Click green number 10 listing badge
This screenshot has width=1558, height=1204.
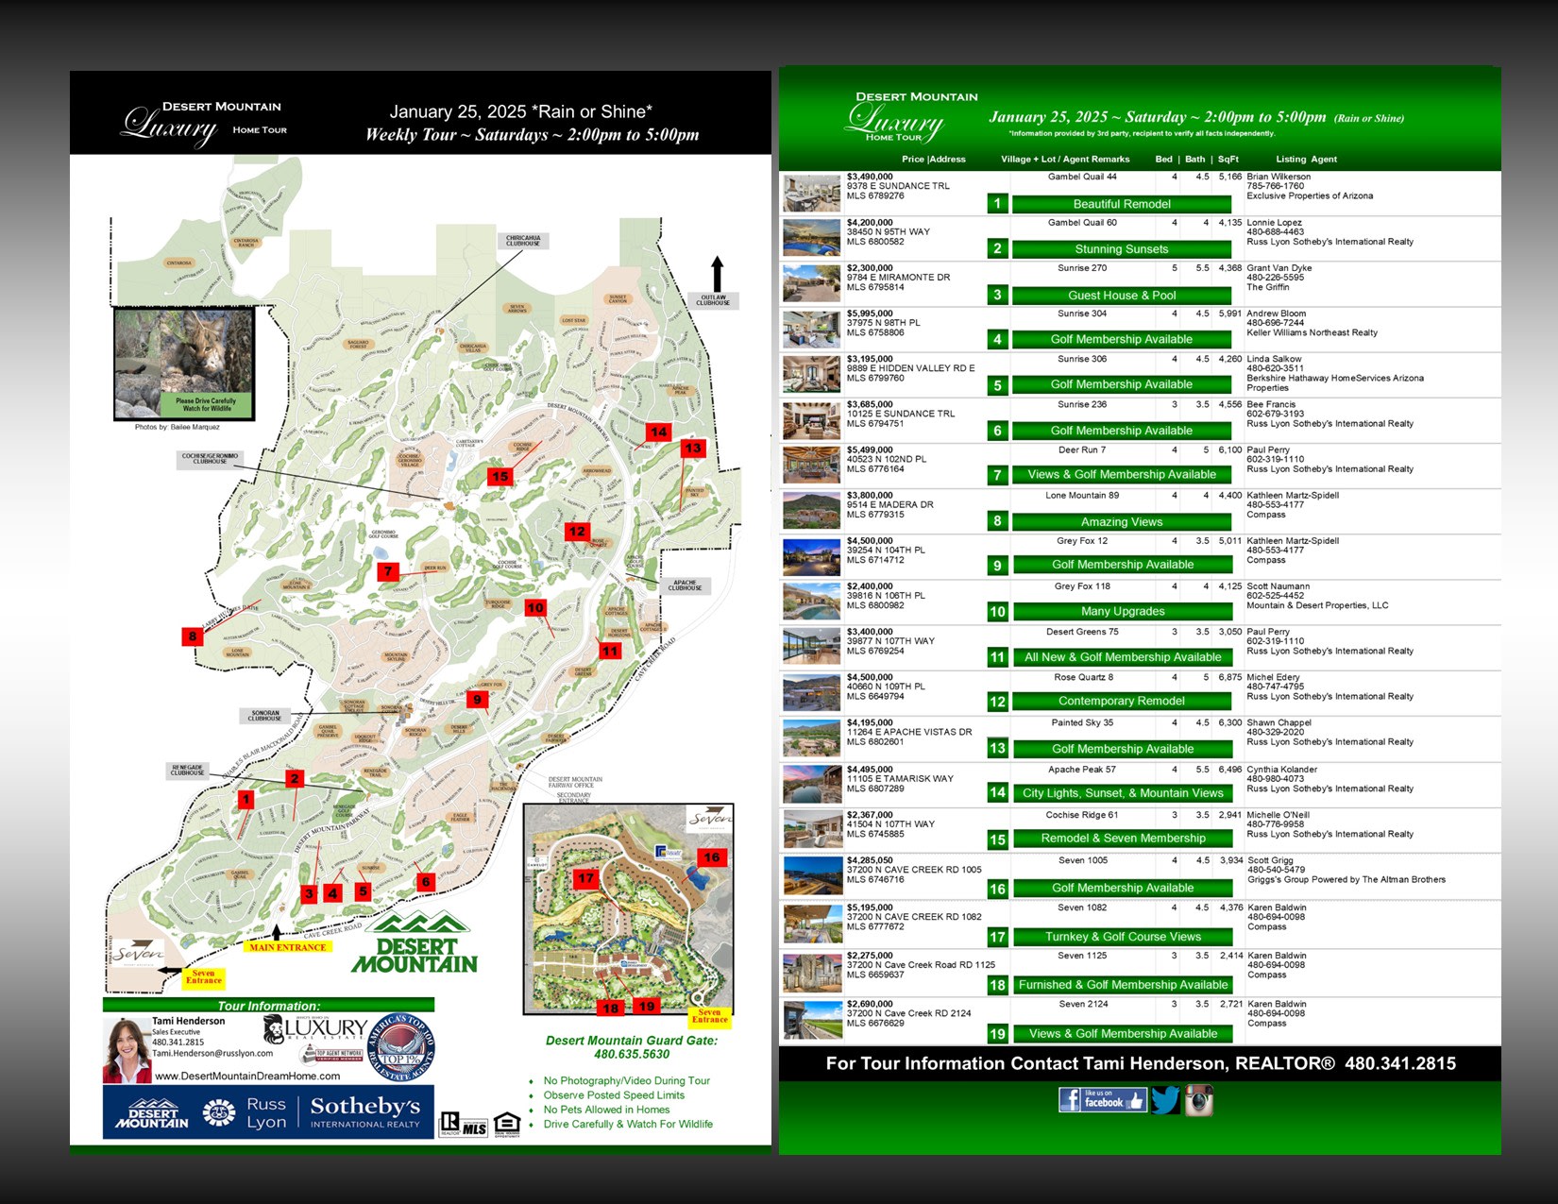coord(997,612)
